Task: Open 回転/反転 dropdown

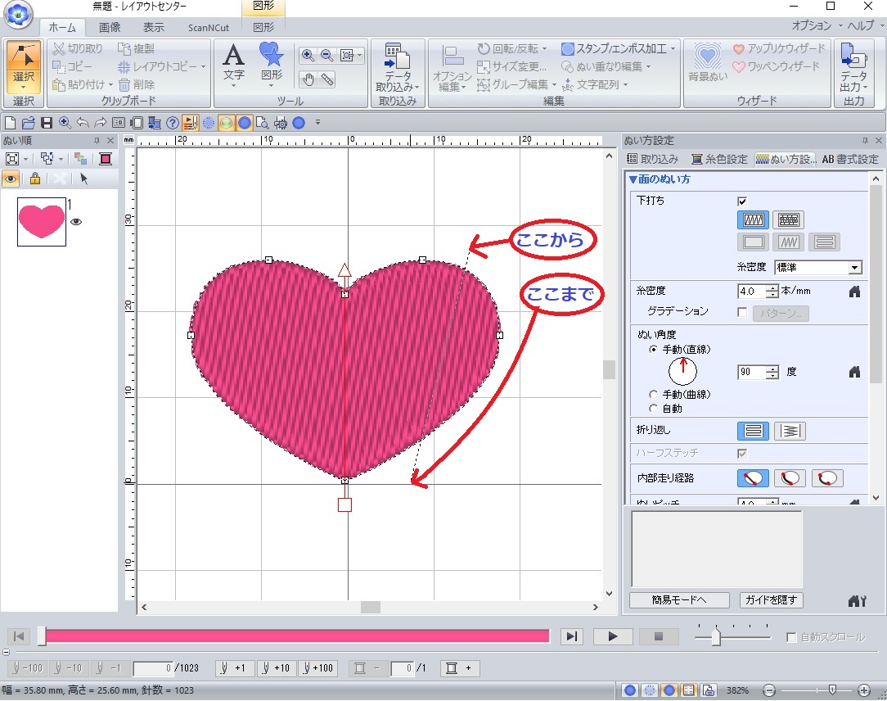Action: click(544, 48)
